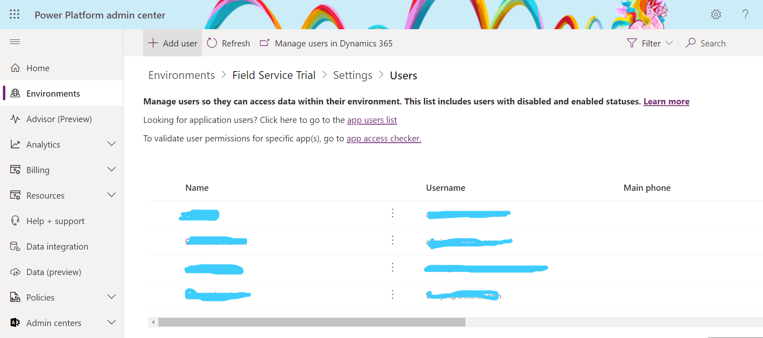
Task: Click the Admin centers icon
Action: tap(15, 323)
